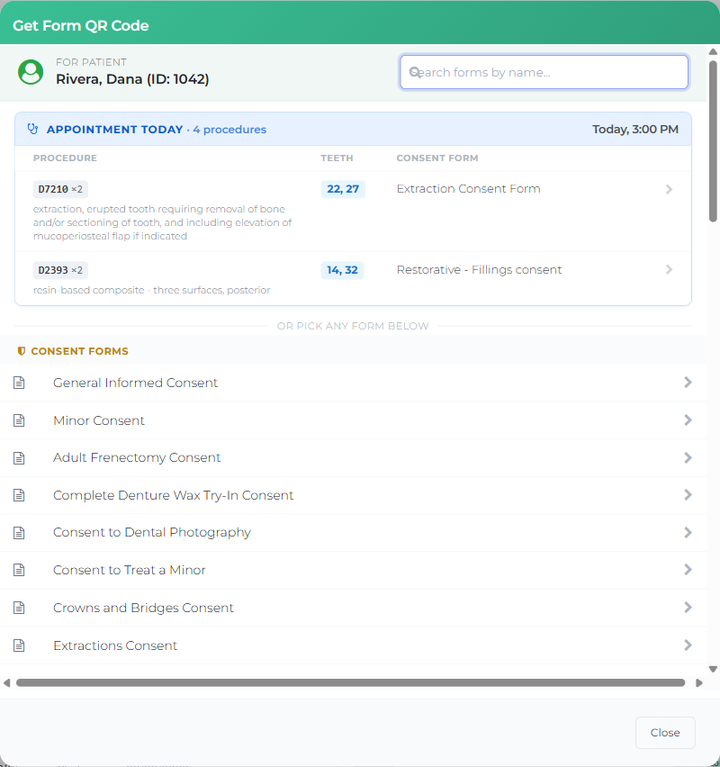
Task: Click the Consent Forms shield icon
Action: pos(21,351)
